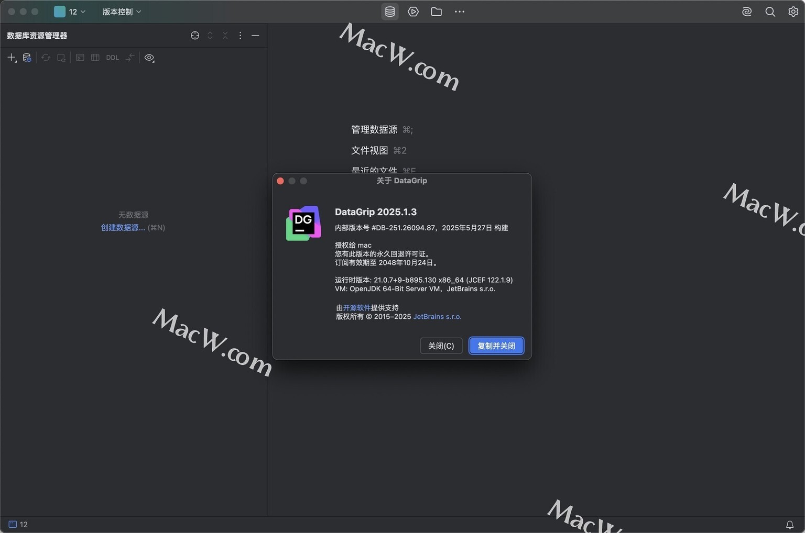Click the DDL toolbar button
Viewport: 805px width, 533px height.
point(112,58)
